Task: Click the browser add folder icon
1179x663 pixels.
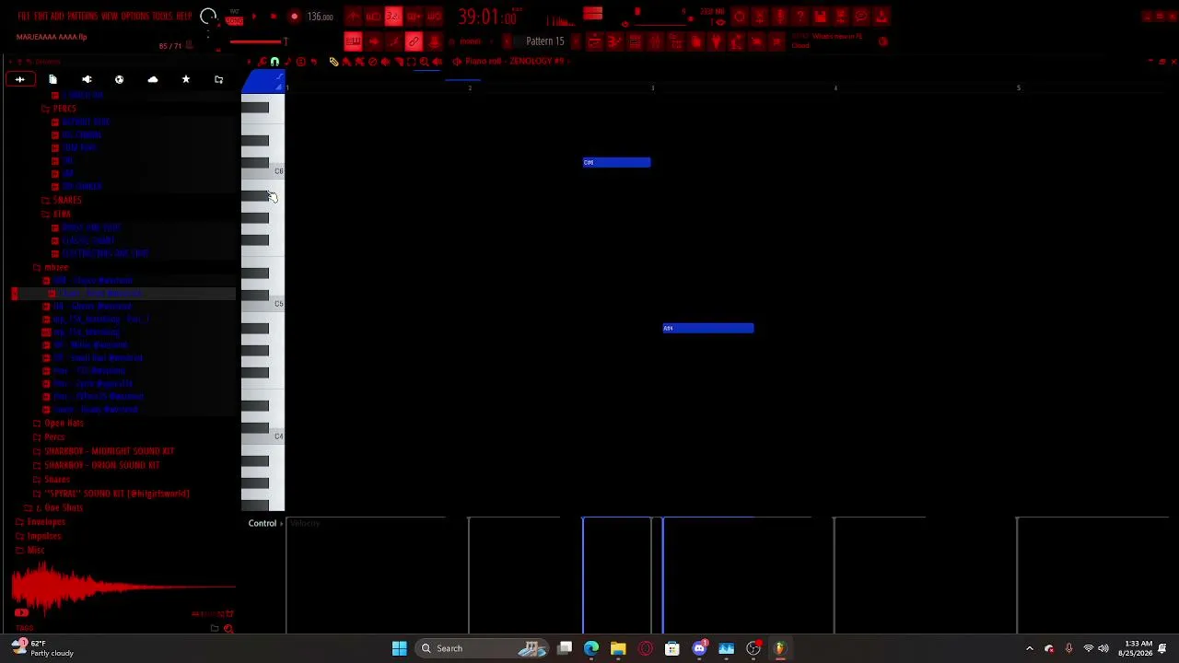Action: (x=218, y=79)
